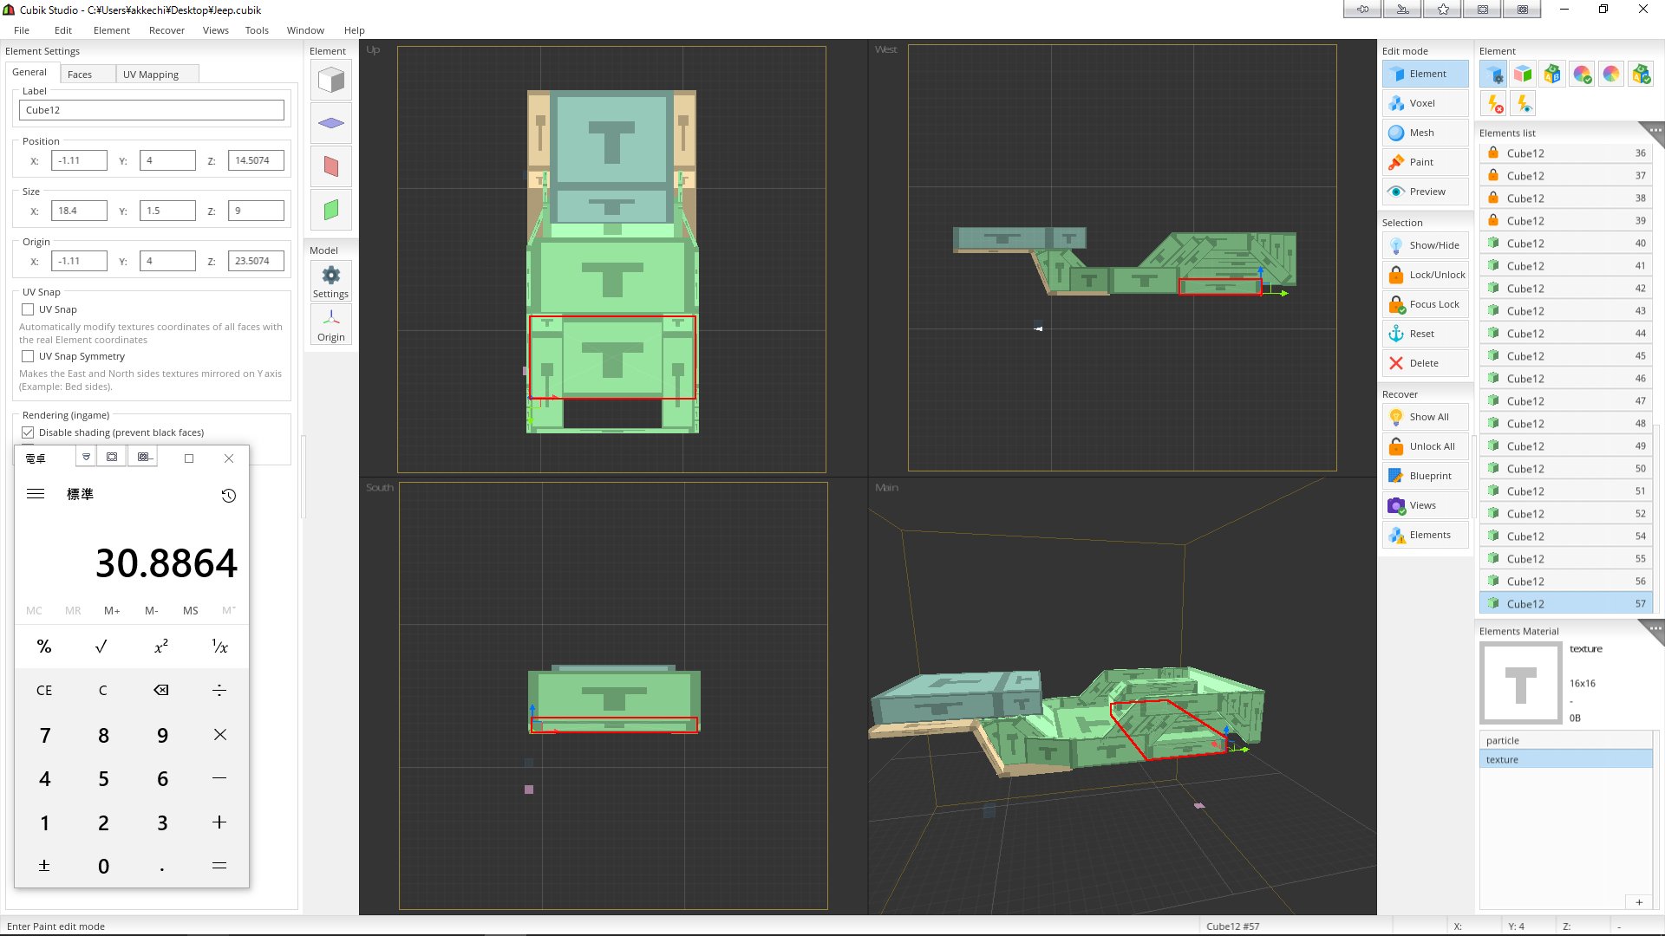Click the white cube icon in Element column
This screenshot has width=1665, height=936.
tap(330, 81)
